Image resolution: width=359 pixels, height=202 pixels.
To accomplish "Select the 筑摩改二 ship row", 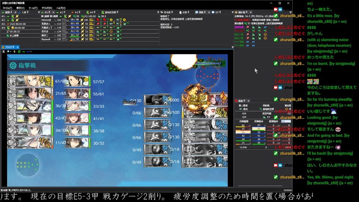I will click(x=100, y=24).
